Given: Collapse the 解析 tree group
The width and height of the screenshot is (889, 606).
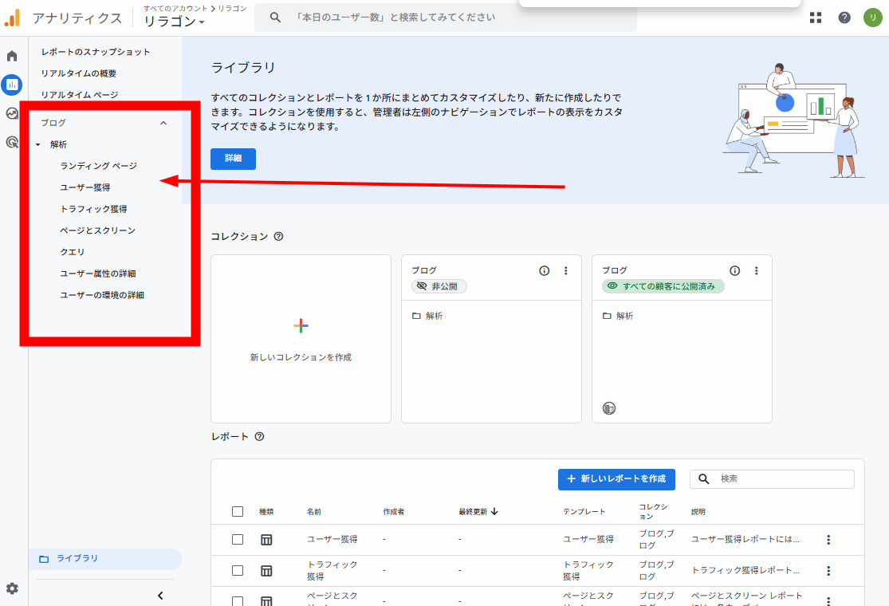Looking at the screenshot, I should (38, 145).
